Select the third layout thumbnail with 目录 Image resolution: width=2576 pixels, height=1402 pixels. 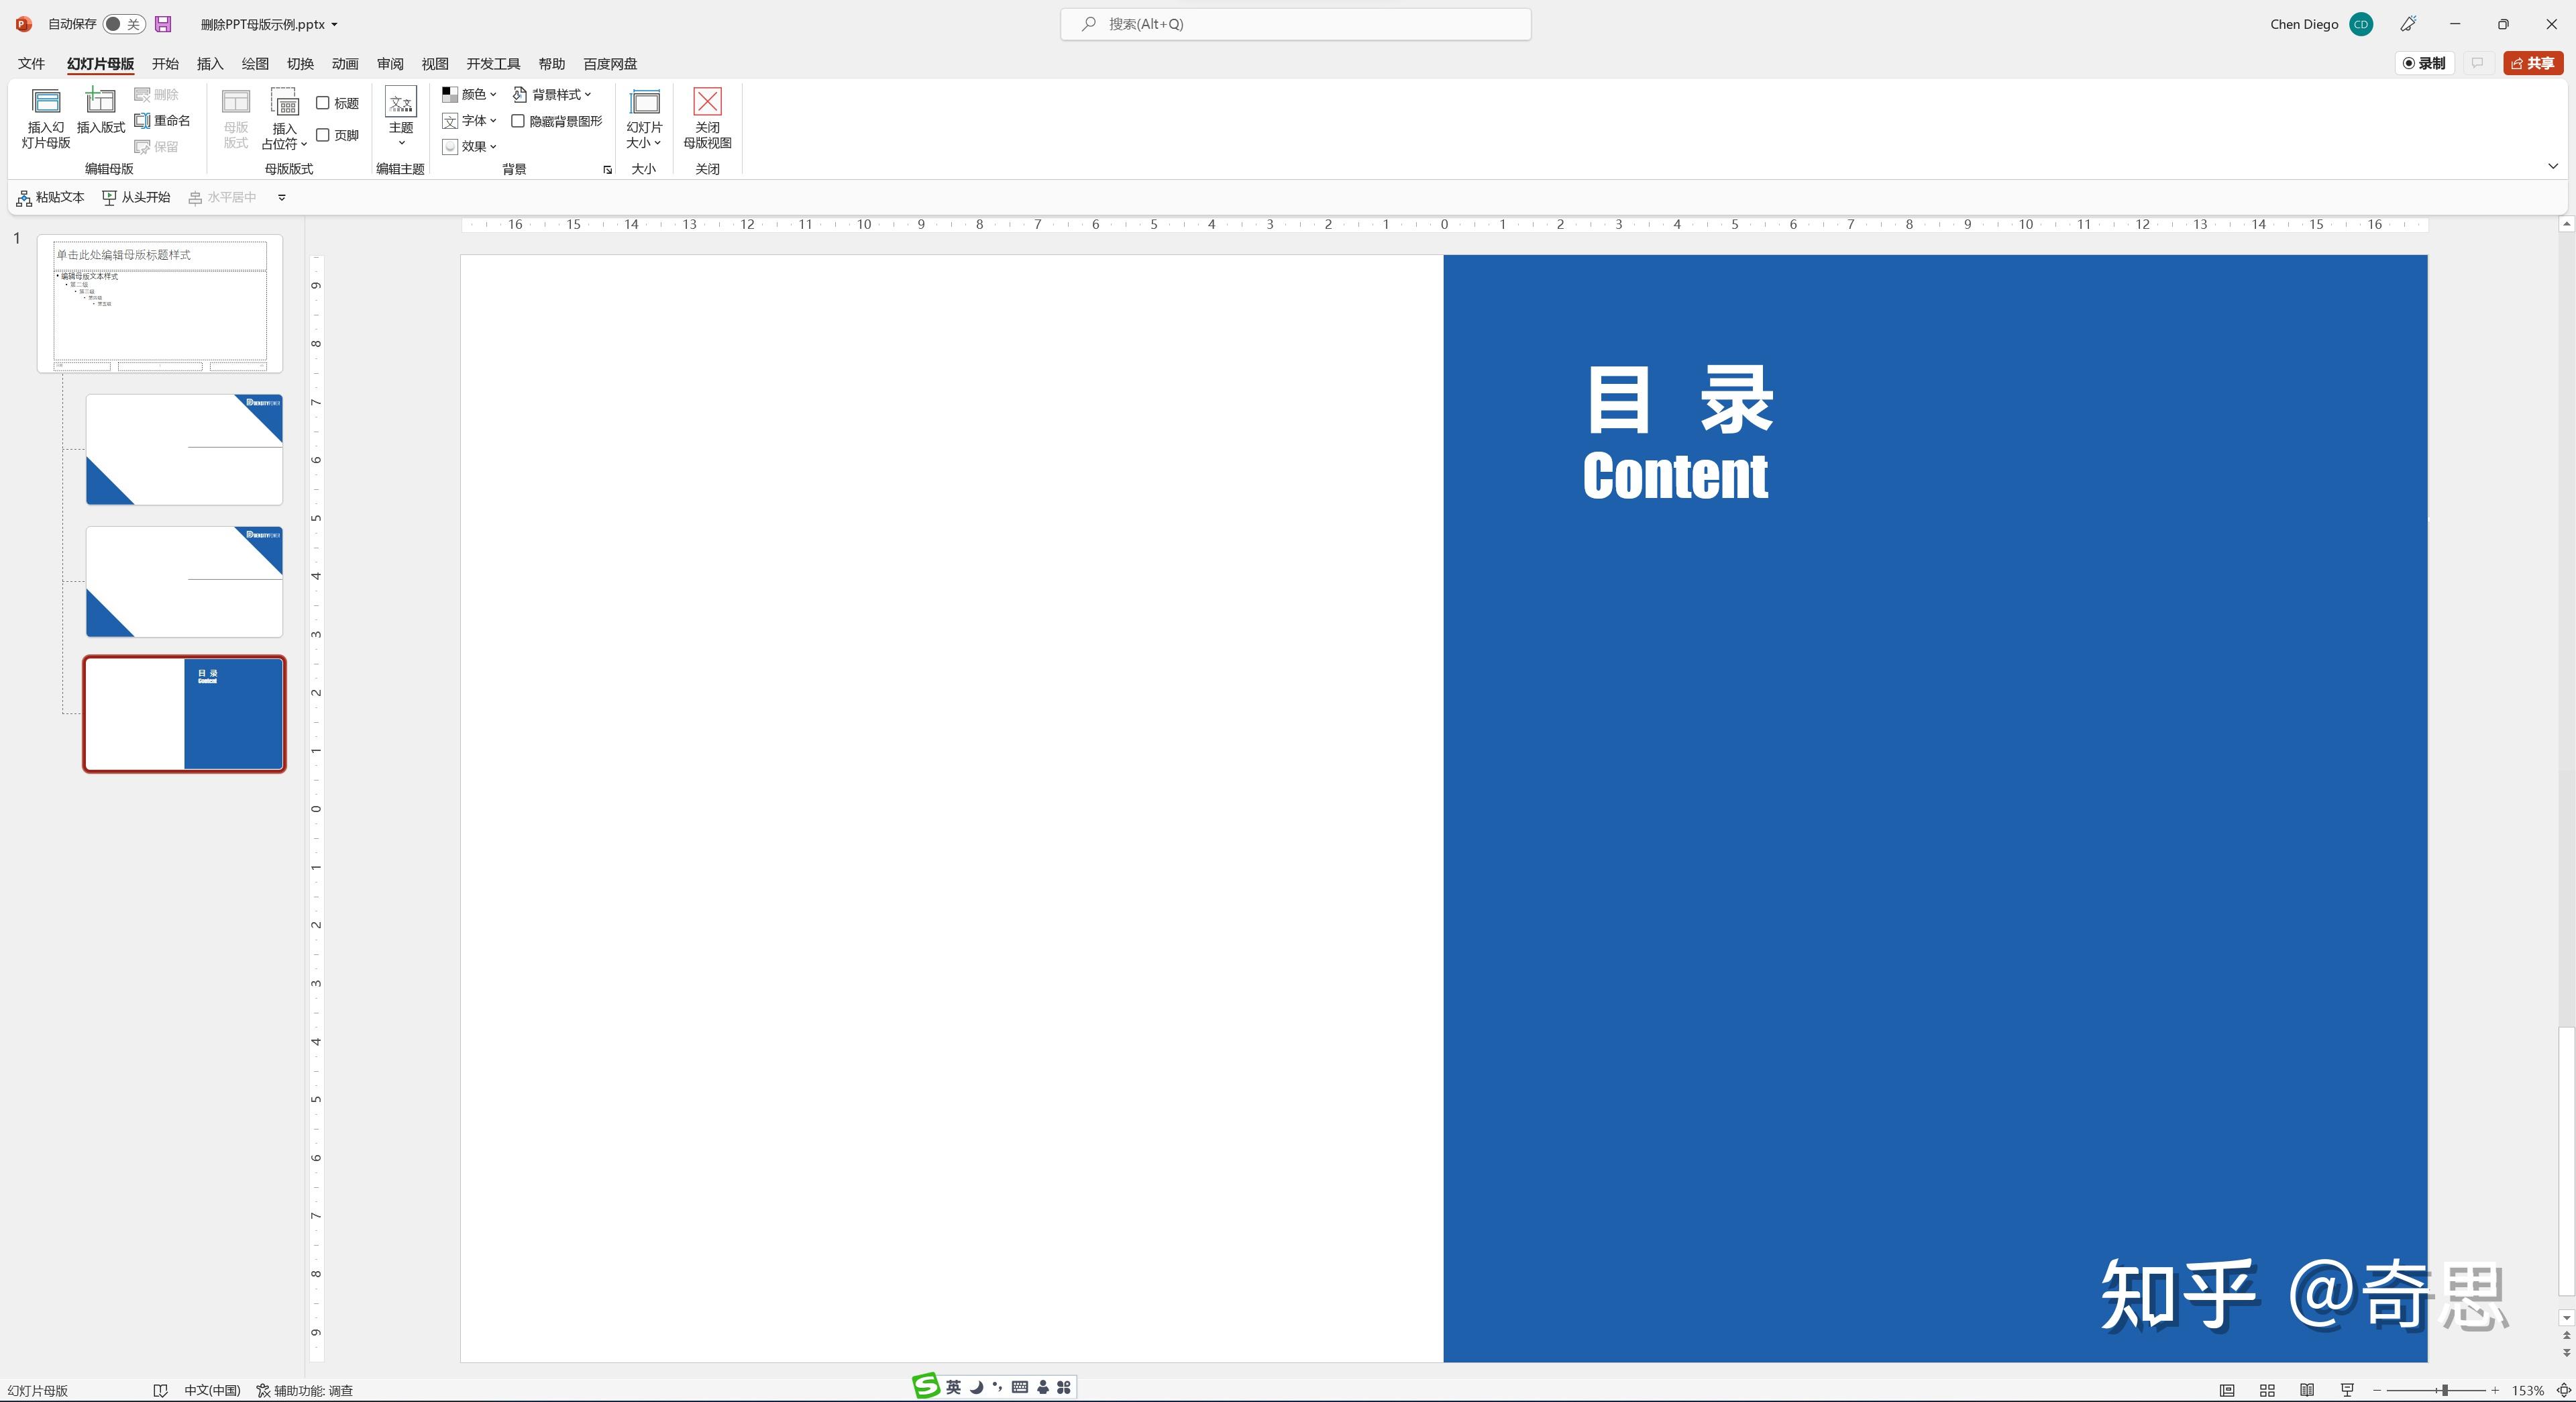[x=184, y=713]
